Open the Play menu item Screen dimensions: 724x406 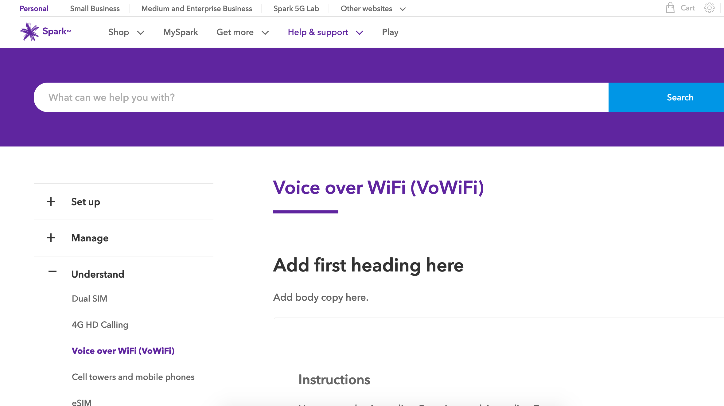(x=390, y=32)
